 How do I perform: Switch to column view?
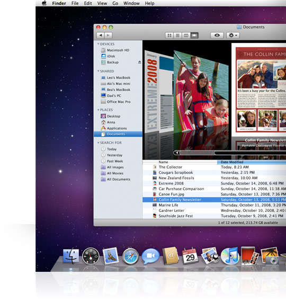point(186,35)
